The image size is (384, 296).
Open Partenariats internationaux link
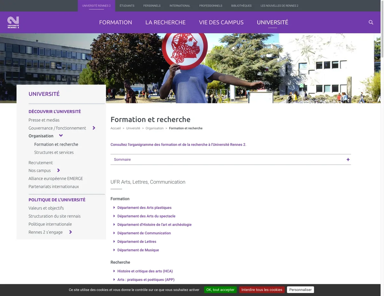click(54, 187)
